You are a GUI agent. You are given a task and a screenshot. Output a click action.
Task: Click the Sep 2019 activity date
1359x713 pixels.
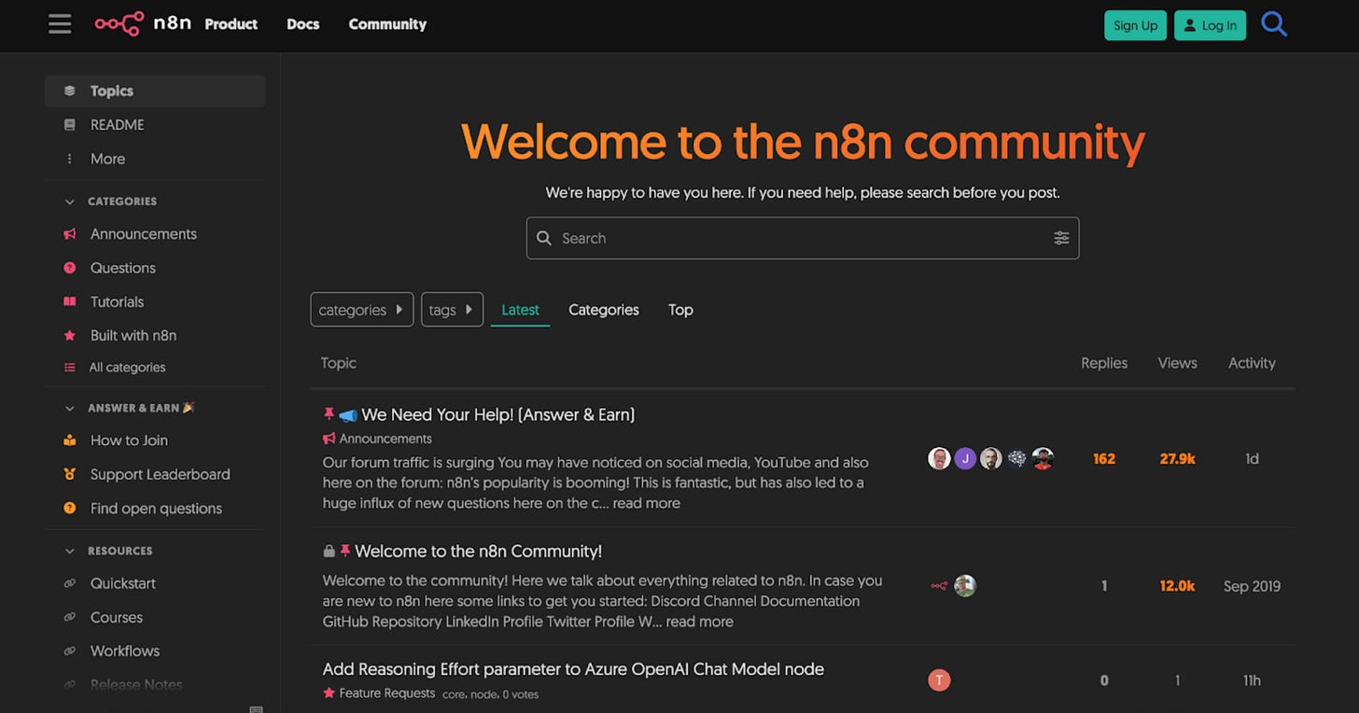[x=1253, y=586]
